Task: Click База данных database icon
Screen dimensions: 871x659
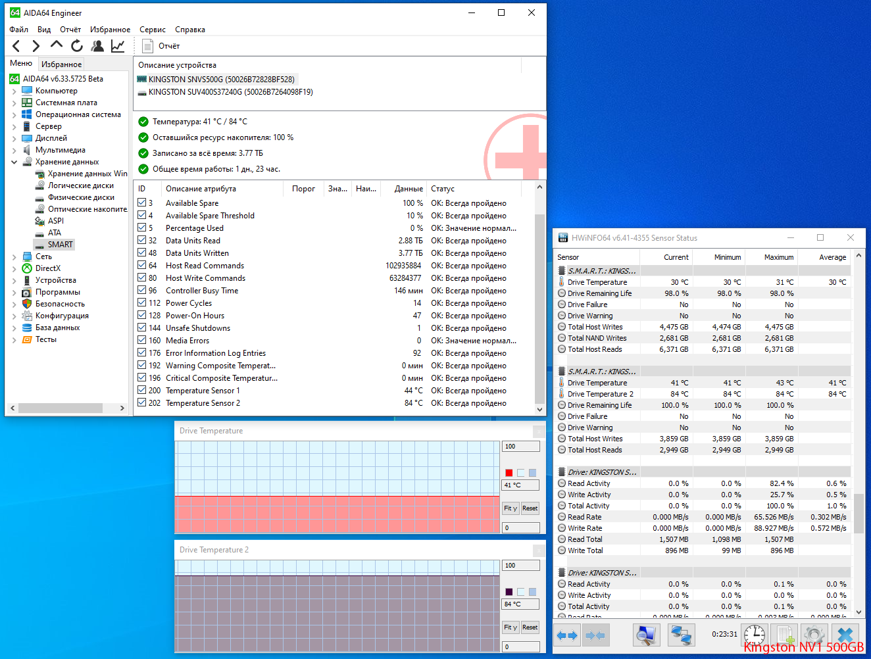Action: [27, 328]
